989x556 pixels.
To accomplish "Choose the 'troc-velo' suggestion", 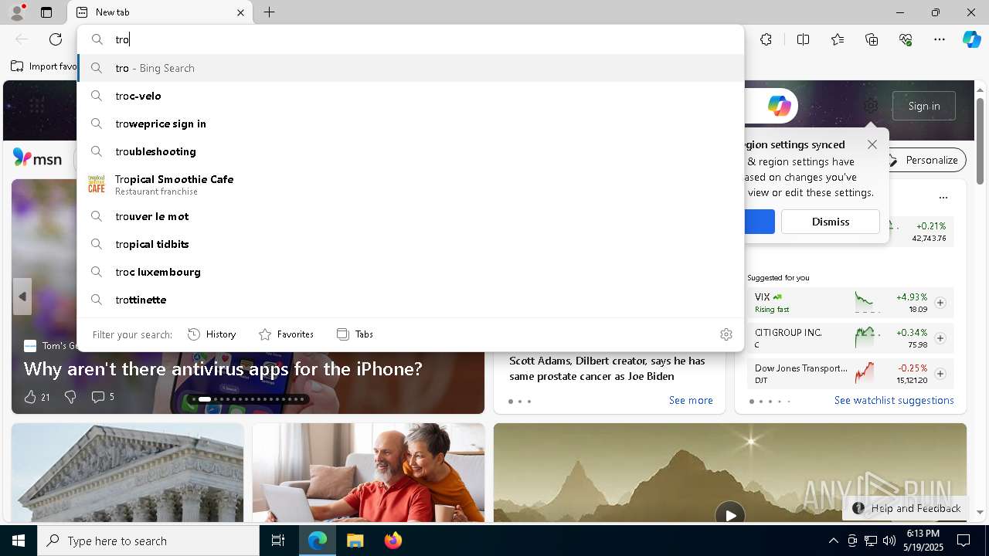I will [410, 96].
